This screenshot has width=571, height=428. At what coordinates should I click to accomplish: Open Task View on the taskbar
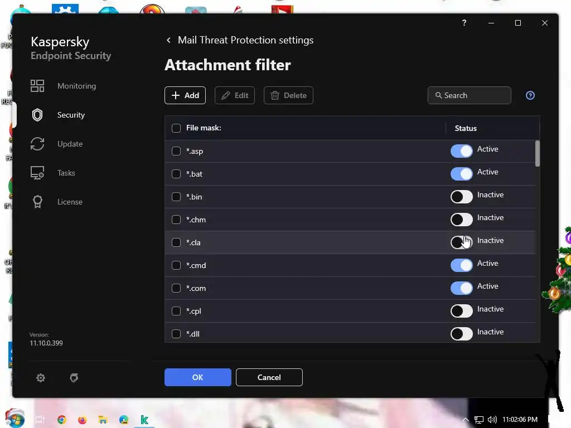pyautogui.click(x=40, y=420)
